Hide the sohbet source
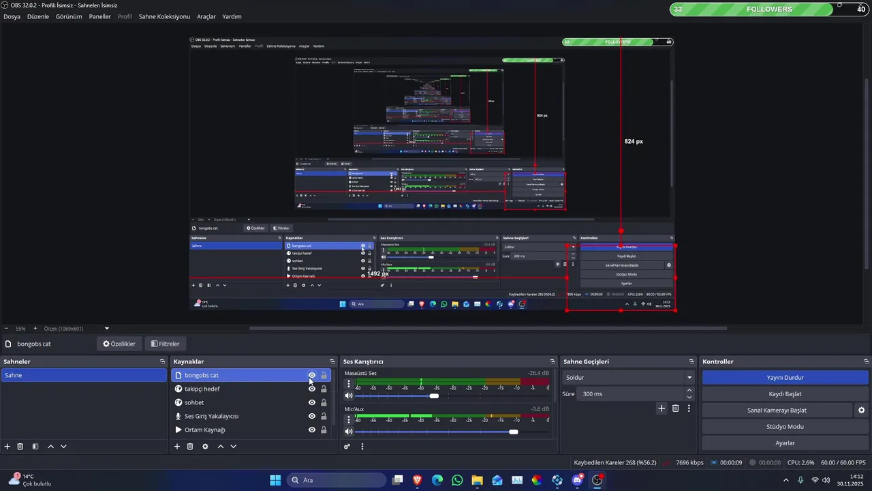This screenshot has width=872, height=491. pyautogui.click(x=312, y=402)
